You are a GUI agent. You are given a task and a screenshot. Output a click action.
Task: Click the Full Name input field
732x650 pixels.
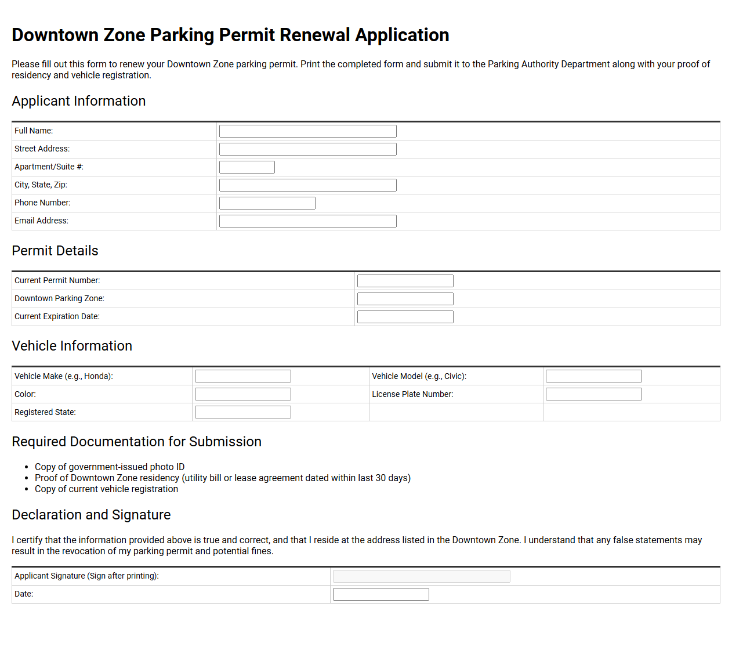click(x=308, y=131)
